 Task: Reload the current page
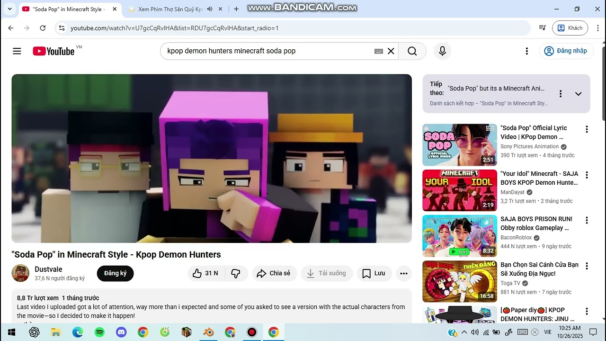click(43, 28)
